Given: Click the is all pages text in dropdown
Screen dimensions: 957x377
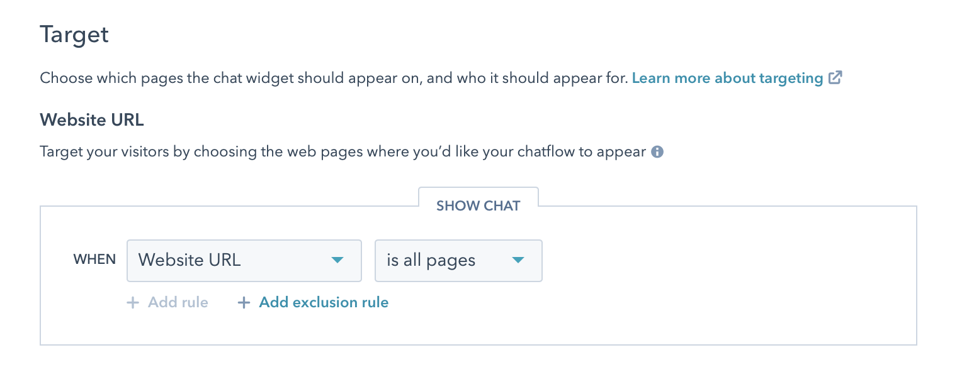Looking at the screenshot, I should (431, 260).
